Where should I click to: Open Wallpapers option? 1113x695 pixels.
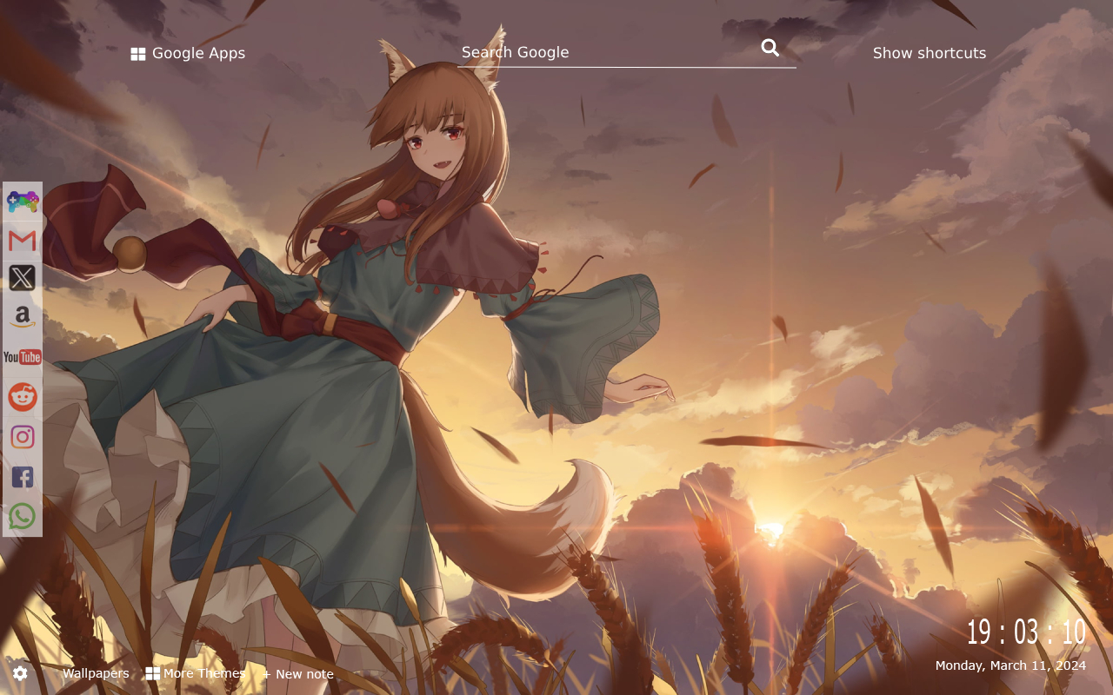[96, 673]
